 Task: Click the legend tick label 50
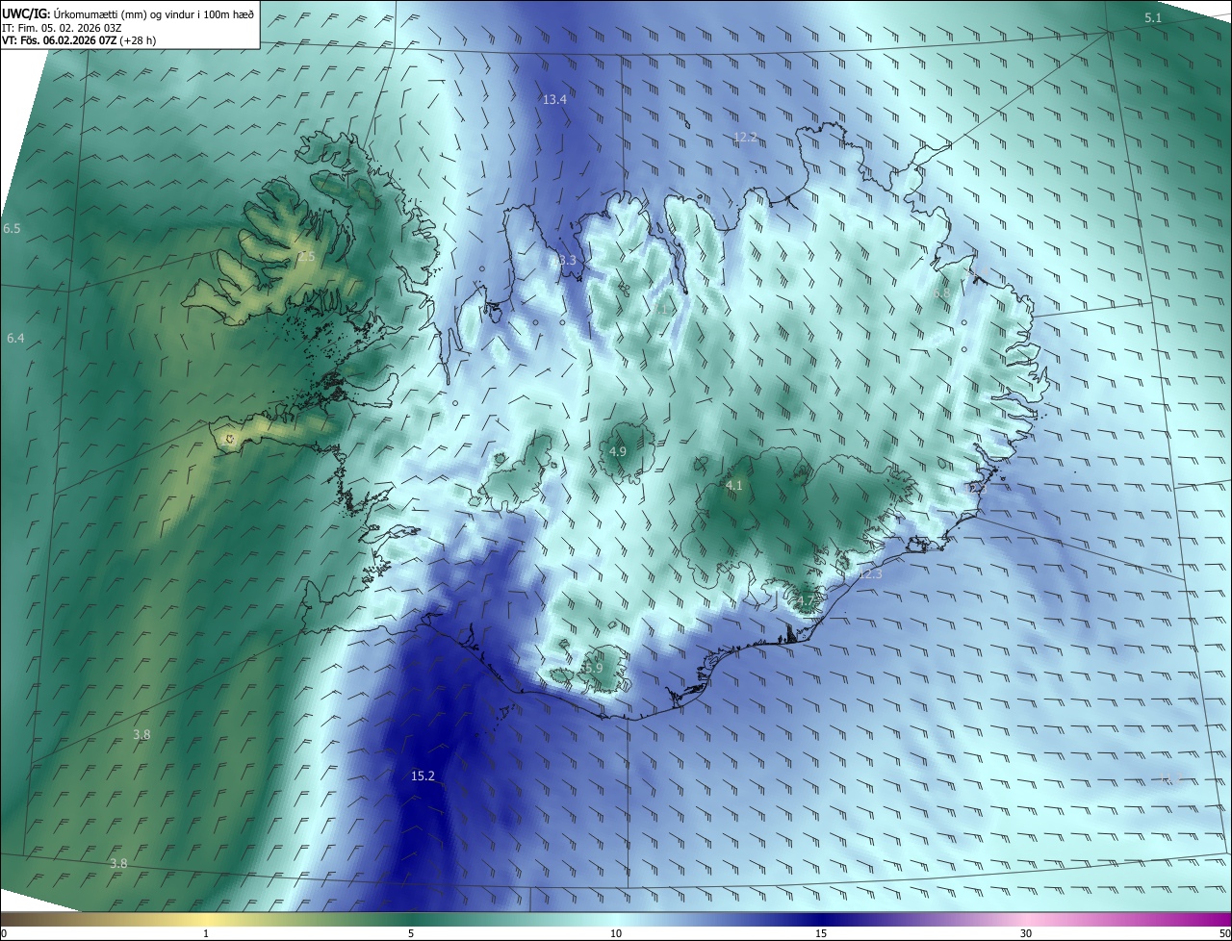tap(1224, 933)
